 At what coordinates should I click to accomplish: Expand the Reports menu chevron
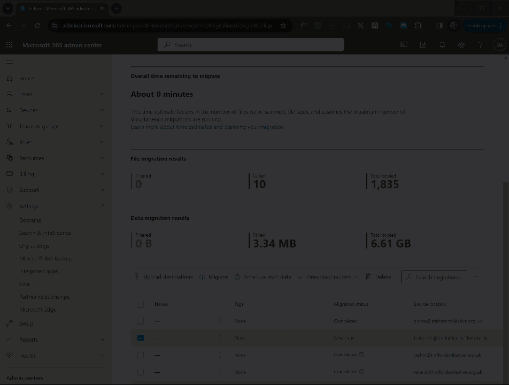point(102,340)
